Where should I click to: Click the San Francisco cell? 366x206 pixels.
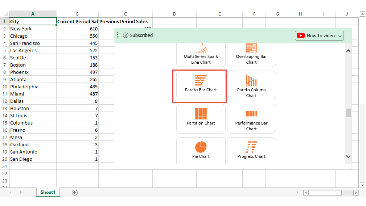pos(33,43)
